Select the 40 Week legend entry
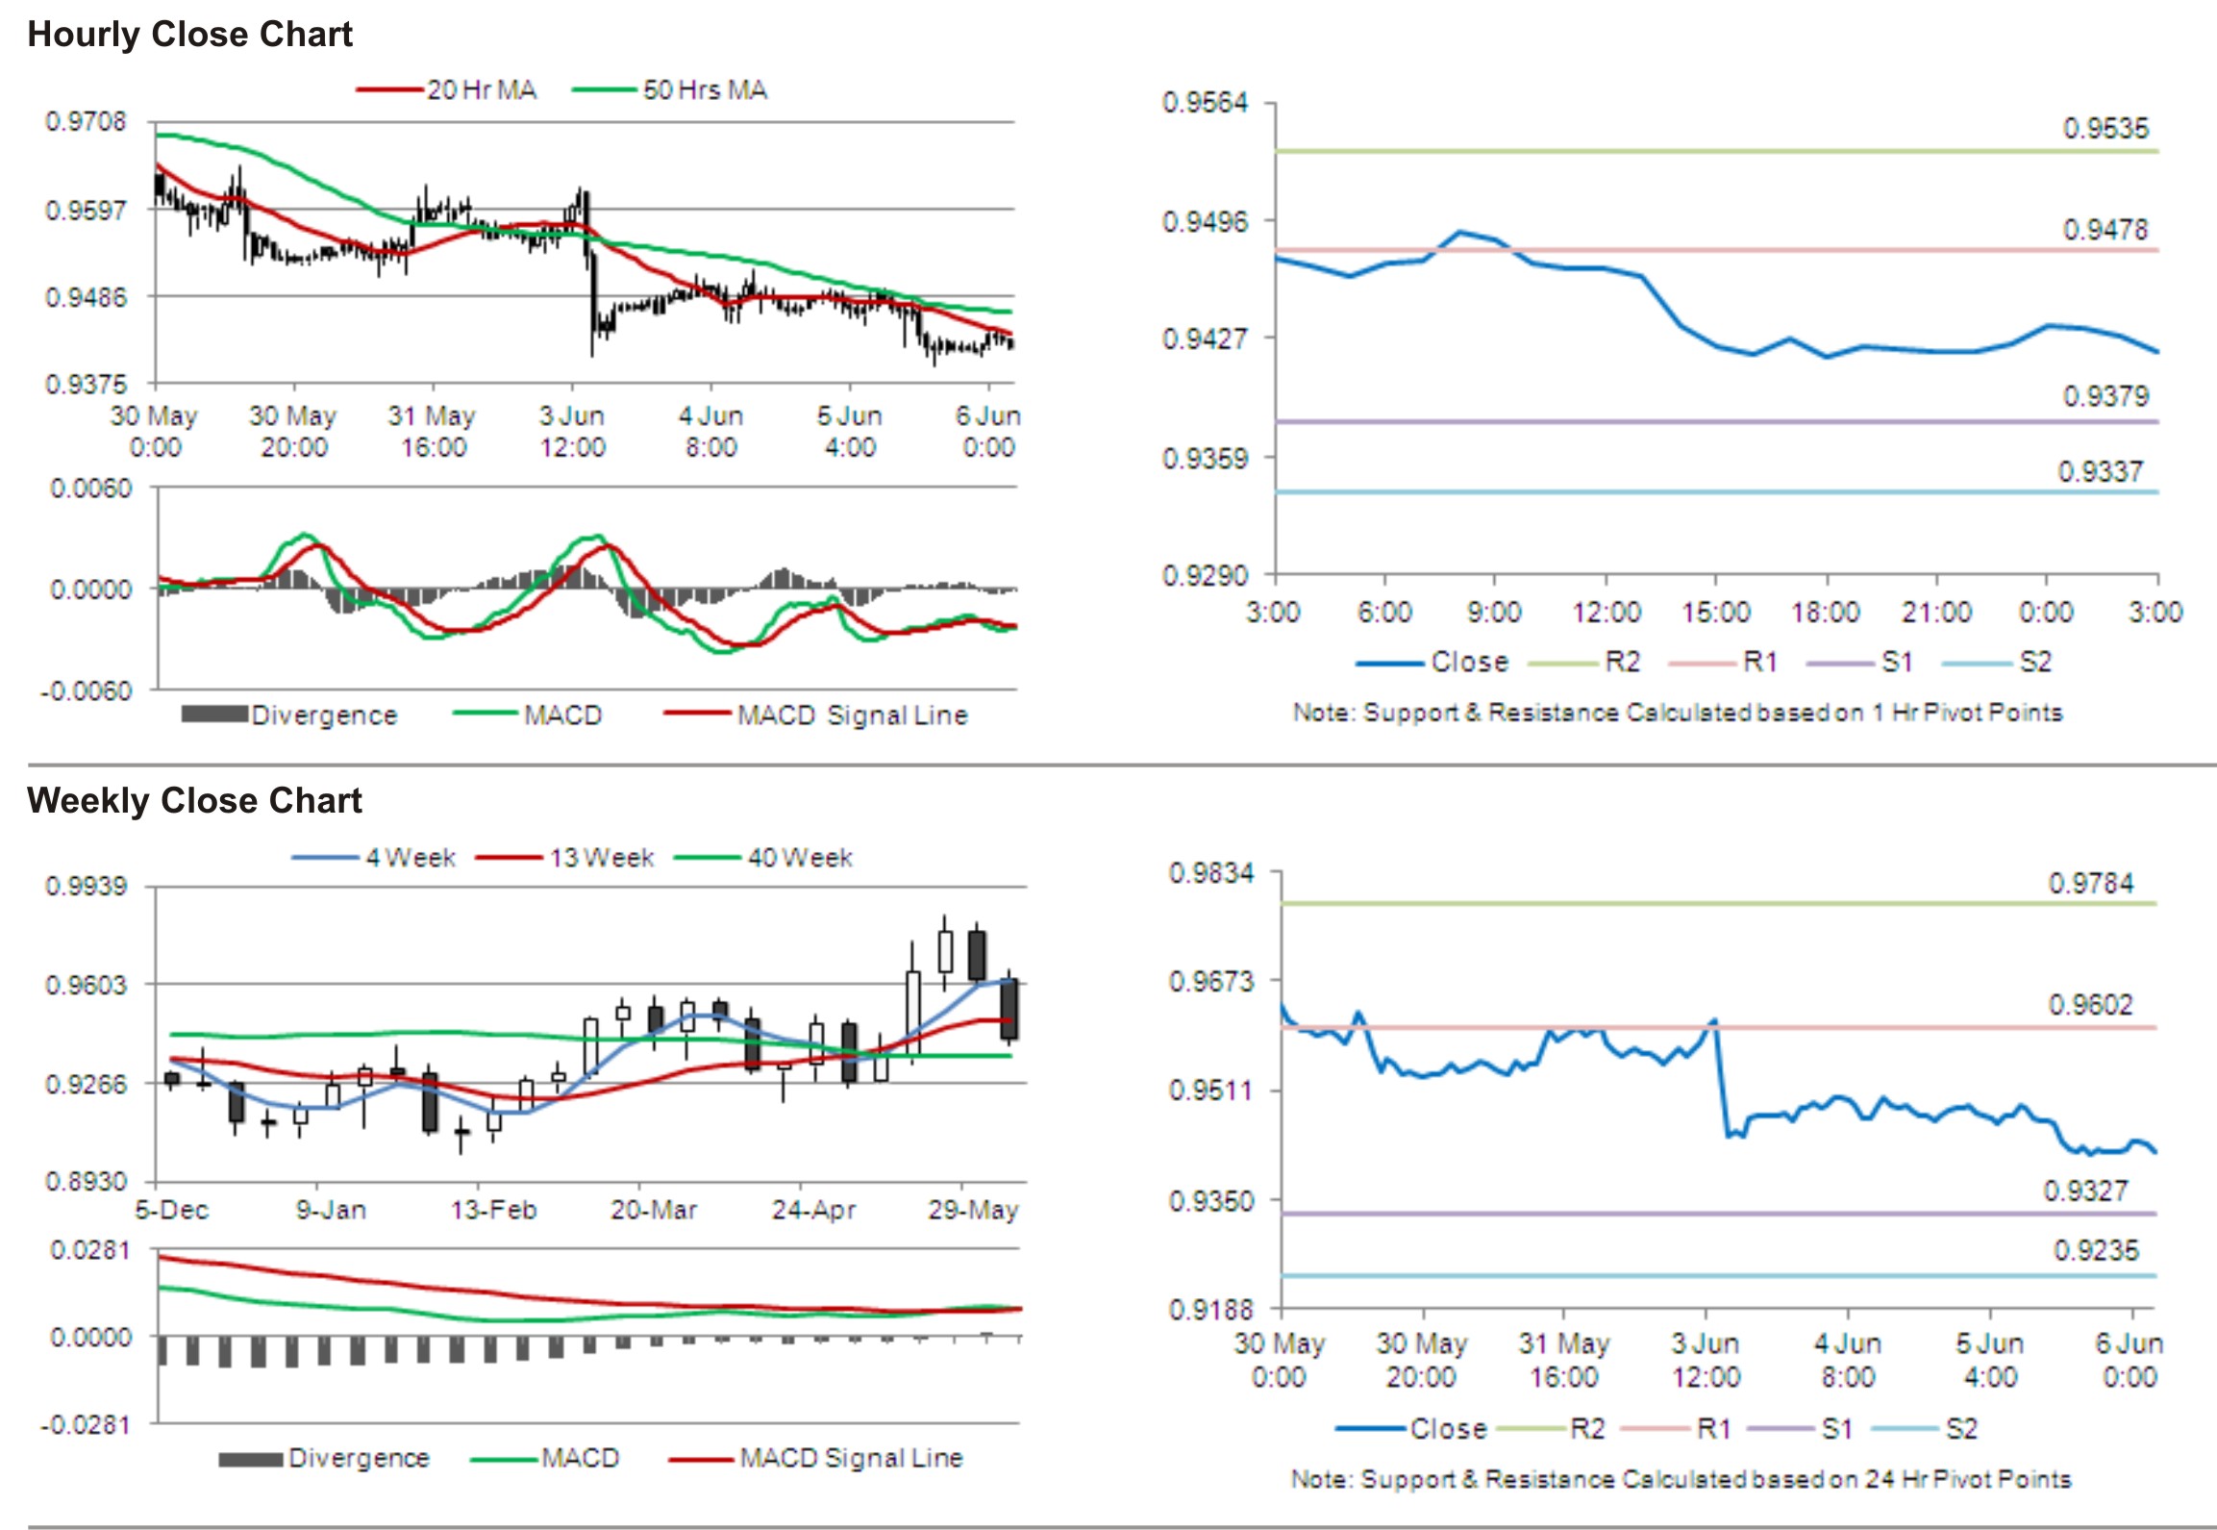 point(763,858)
